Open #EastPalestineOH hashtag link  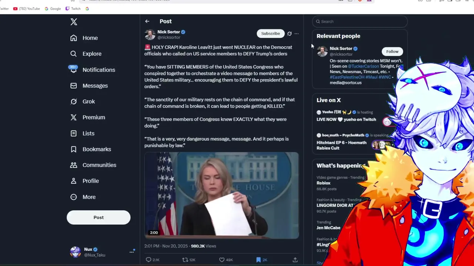point(347,77)
